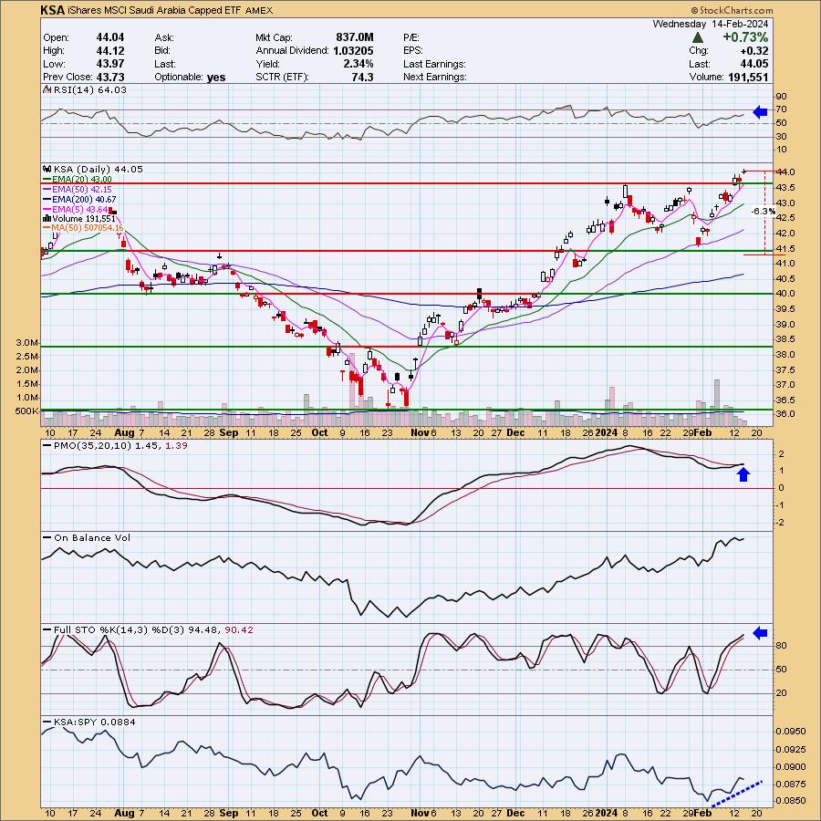Click the Annual Dividend 1.03205 value
The width and height of the screenshot is (821, 821).
[353, 50]
